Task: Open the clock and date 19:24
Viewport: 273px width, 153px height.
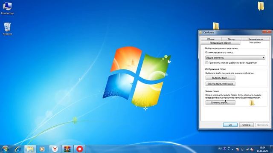Action: [262, 149]
